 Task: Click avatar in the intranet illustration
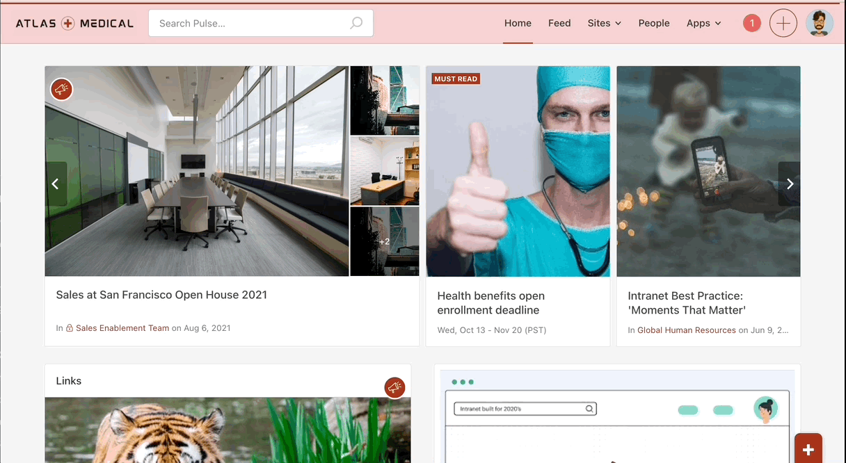pos(766,409)
